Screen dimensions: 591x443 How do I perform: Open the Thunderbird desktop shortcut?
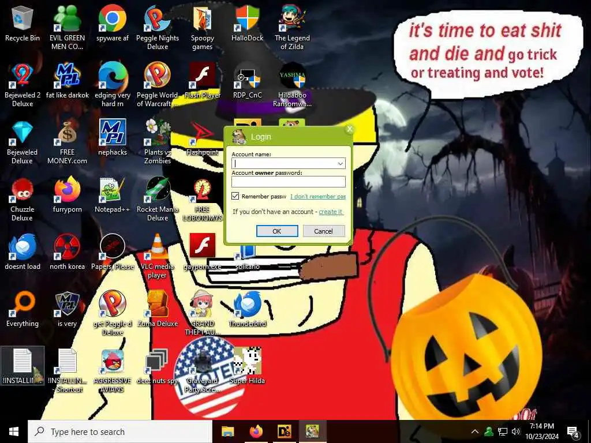247,309
